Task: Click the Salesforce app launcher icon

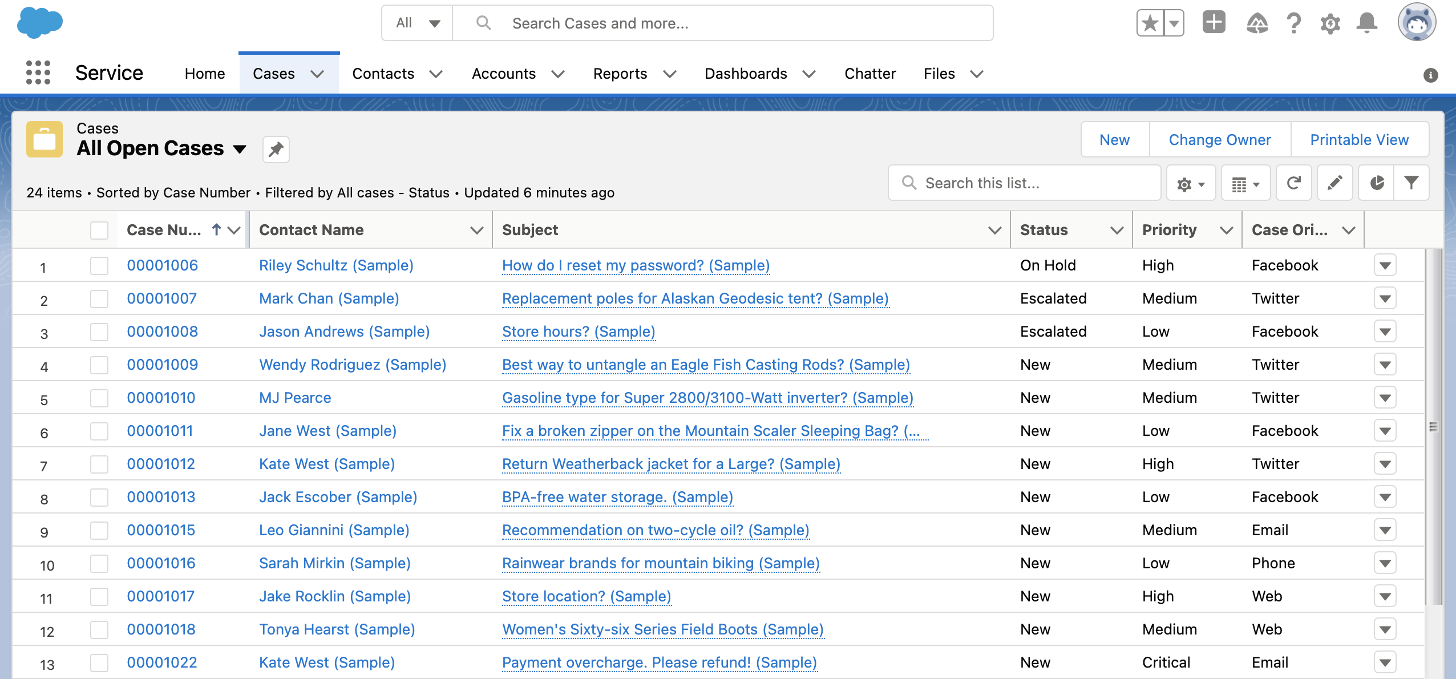Action: (37, 74)
